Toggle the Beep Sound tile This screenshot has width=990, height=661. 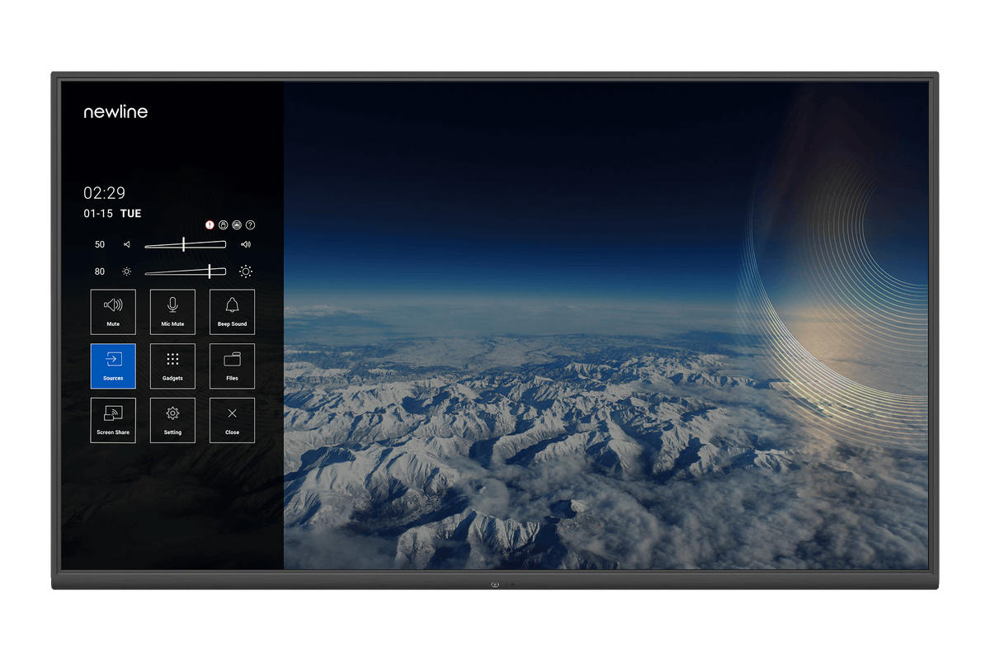tap(232, 312)
